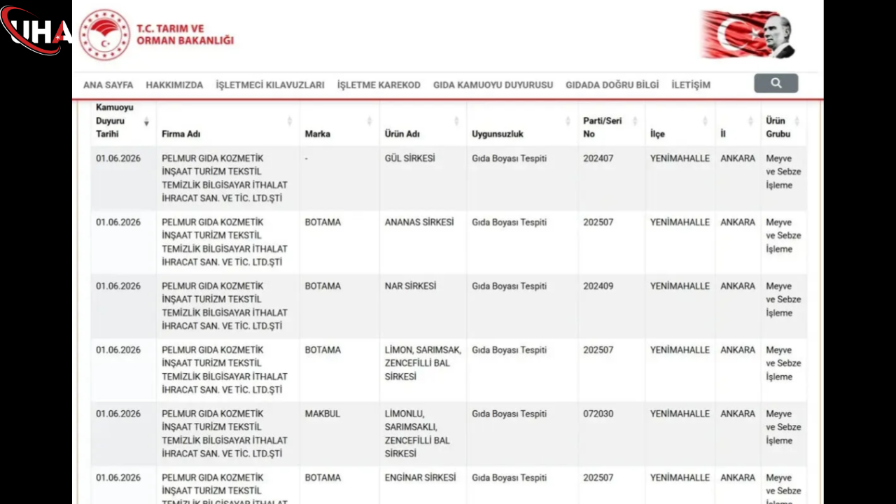896x504 pixels.
Task: Open İŞLETMECİ KILAVUZLARI menu
Action: coord(270,85)
